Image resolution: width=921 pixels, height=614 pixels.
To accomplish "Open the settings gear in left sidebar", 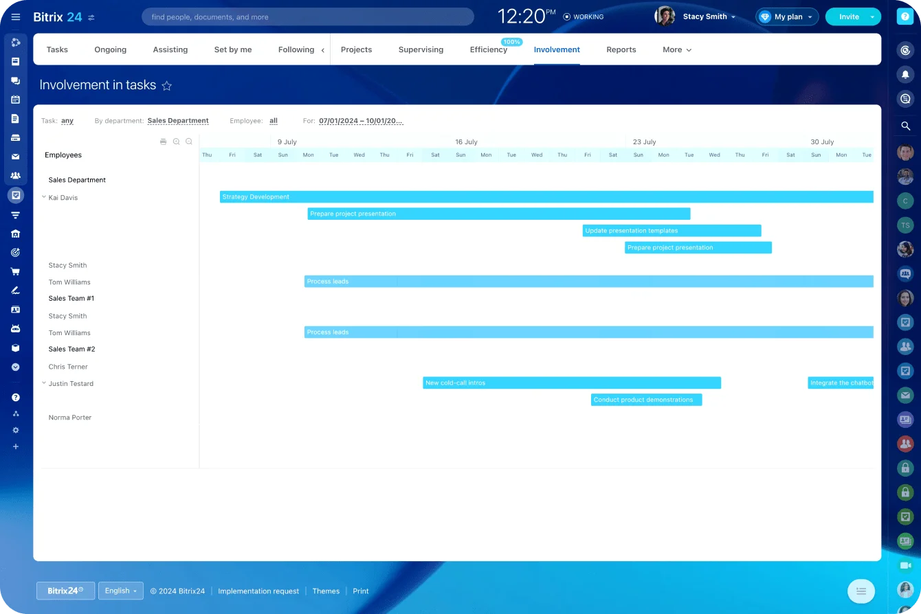I will (x=15, y=430).
